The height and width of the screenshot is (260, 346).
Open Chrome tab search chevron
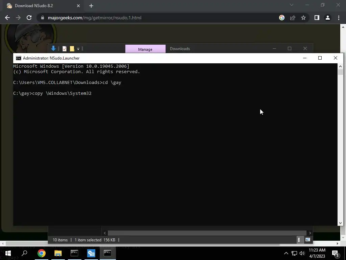[292, 5]
